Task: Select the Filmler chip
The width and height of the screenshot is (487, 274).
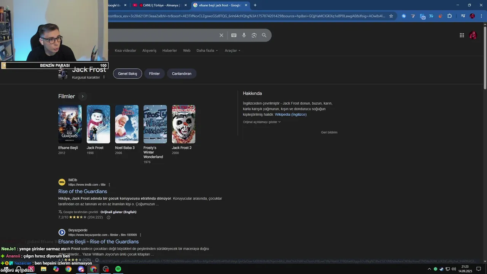Action: 154,73
